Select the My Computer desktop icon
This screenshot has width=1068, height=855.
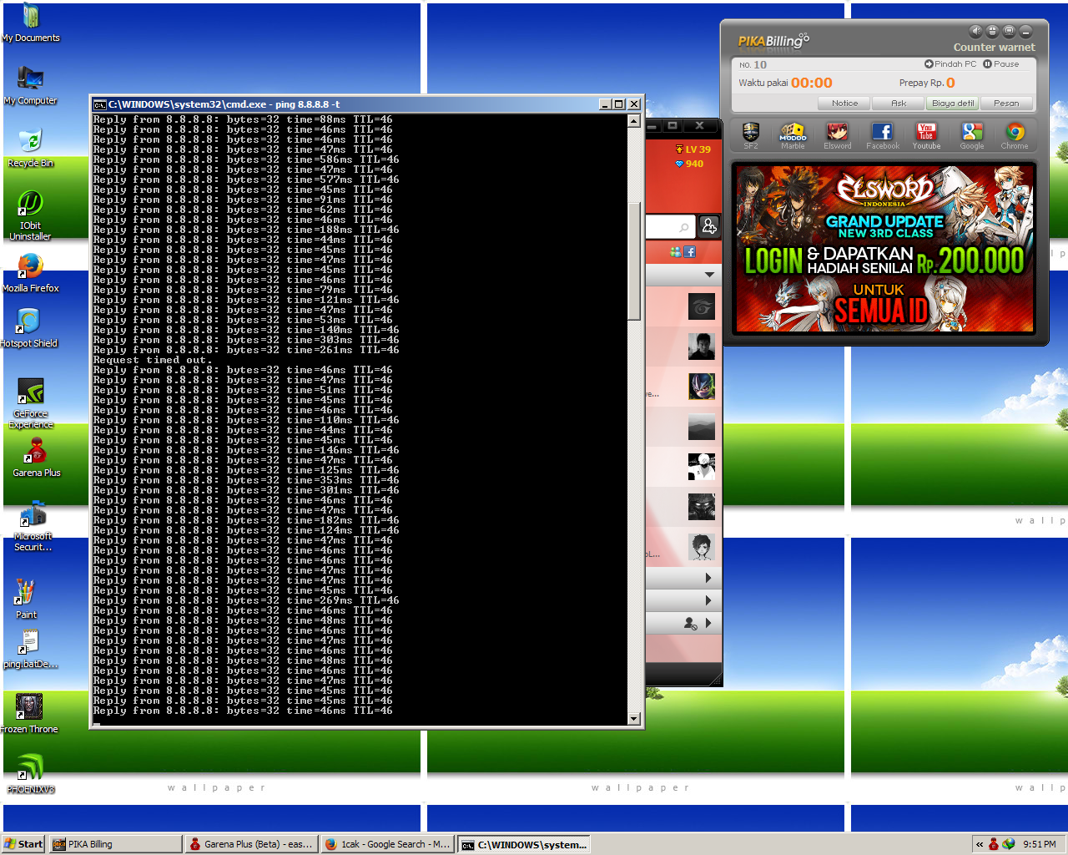click(x=31, y=86)
